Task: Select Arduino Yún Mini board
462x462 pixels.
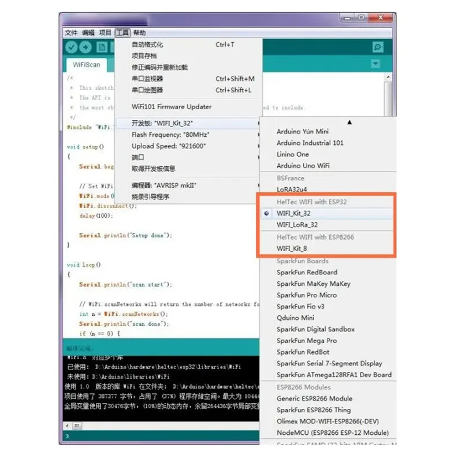Action: pyautogui.click(x=328, y=132)
